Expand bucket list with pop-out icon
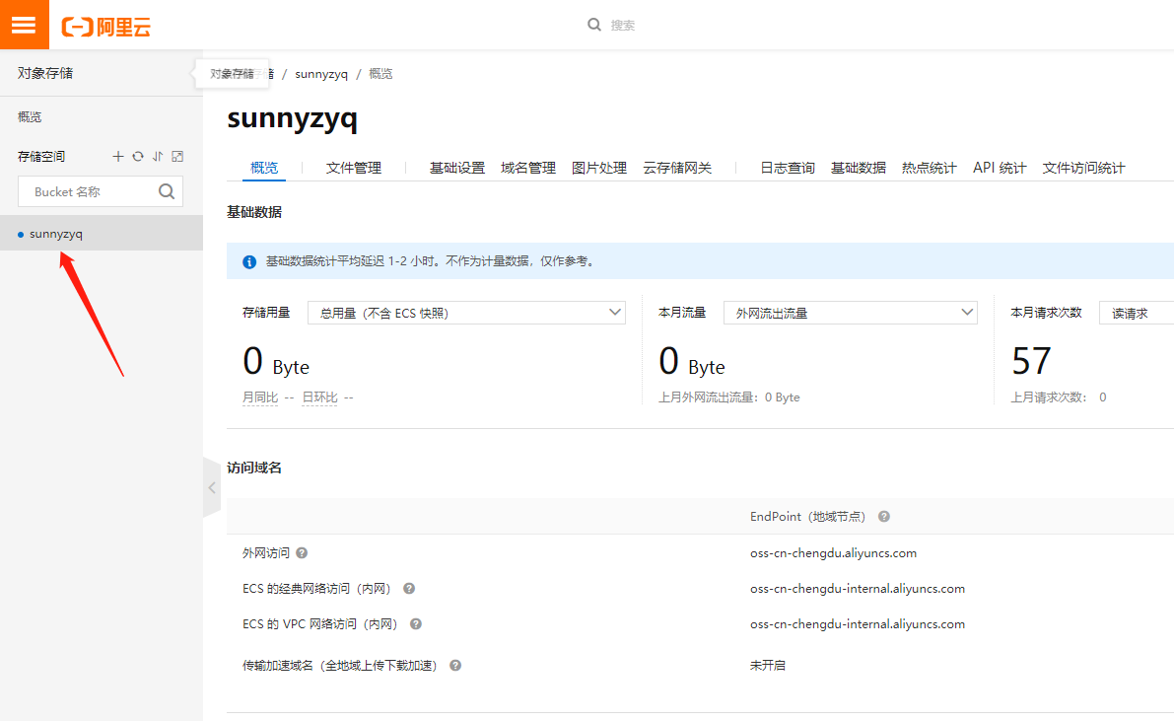1174x721 pixels. click(x=177, y=157)
